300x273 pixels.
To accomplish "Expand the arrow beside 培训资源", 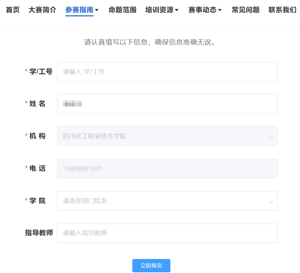I will coord(177,10).
